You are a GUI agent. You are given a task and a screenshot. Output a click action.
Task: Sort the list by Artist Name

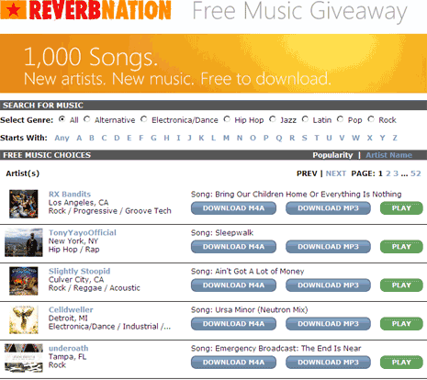pos(388,155)
